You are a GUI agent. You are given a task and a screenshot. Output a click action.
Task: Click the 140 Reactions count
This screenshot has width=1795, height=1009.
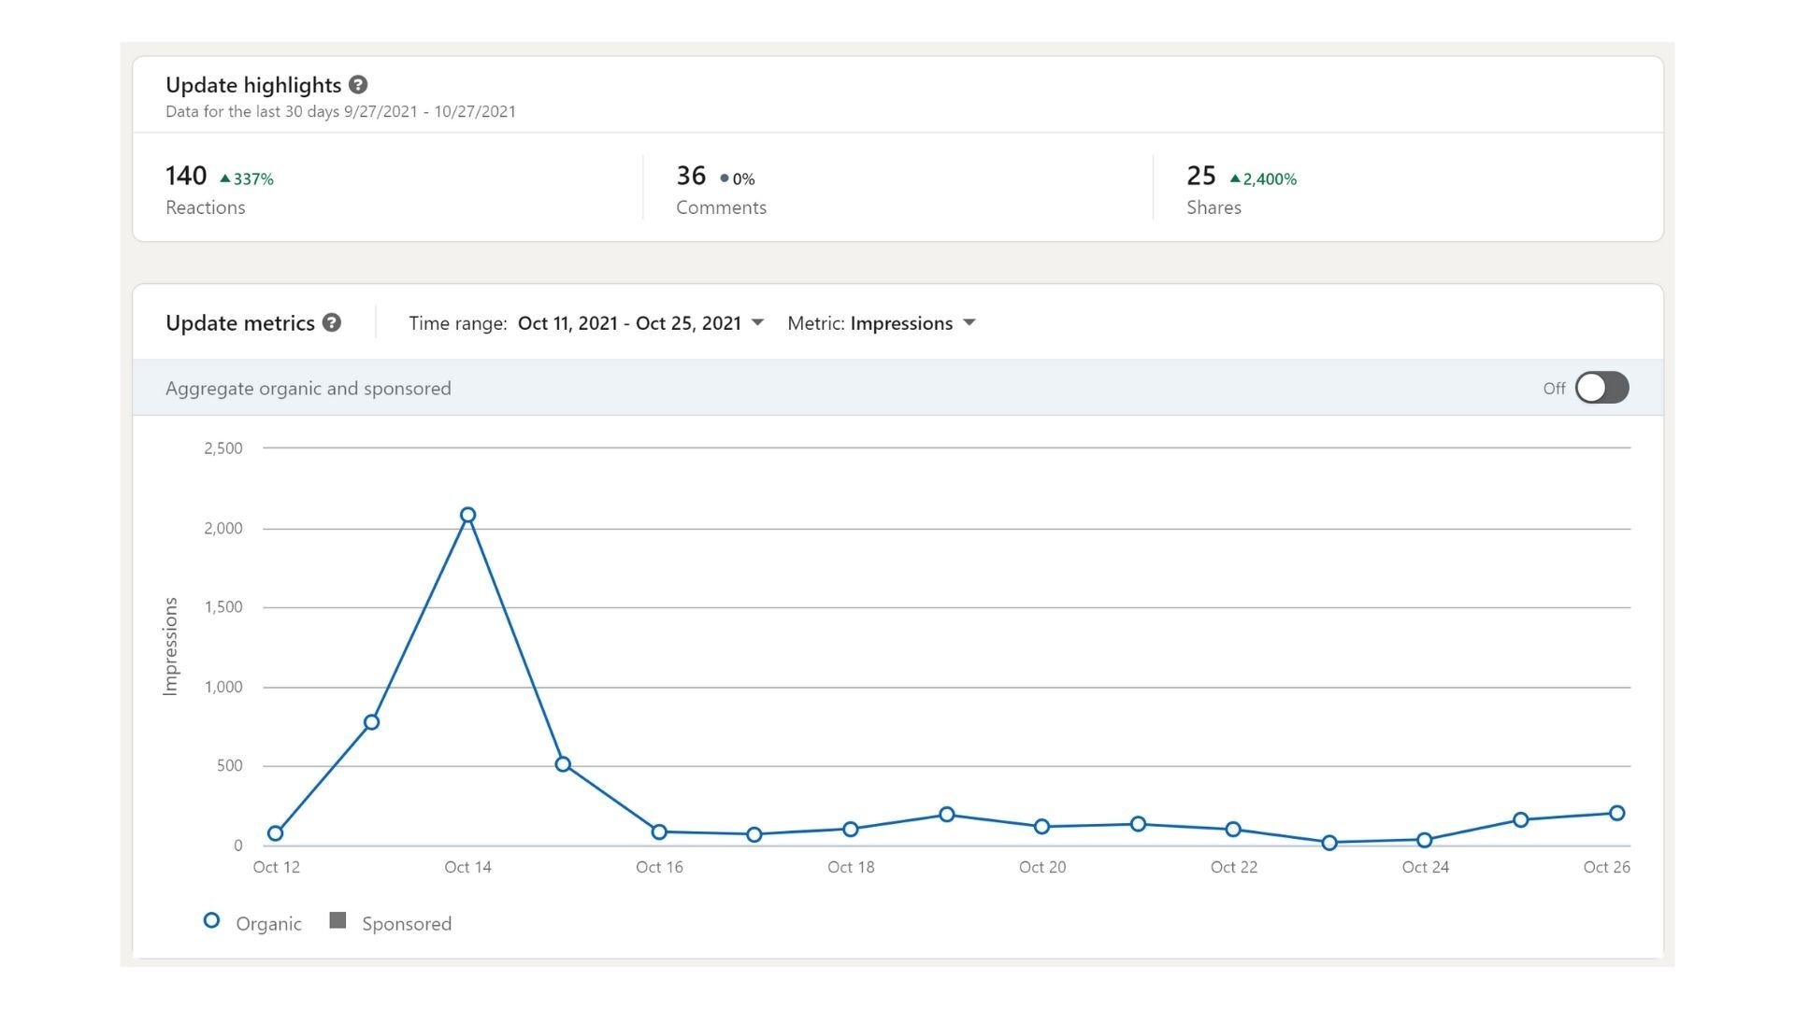[x=186, y=176]
